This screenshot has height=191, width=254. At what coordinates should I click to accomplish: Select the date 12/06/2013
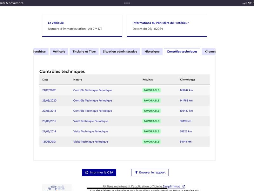click(x=49, y=142)
